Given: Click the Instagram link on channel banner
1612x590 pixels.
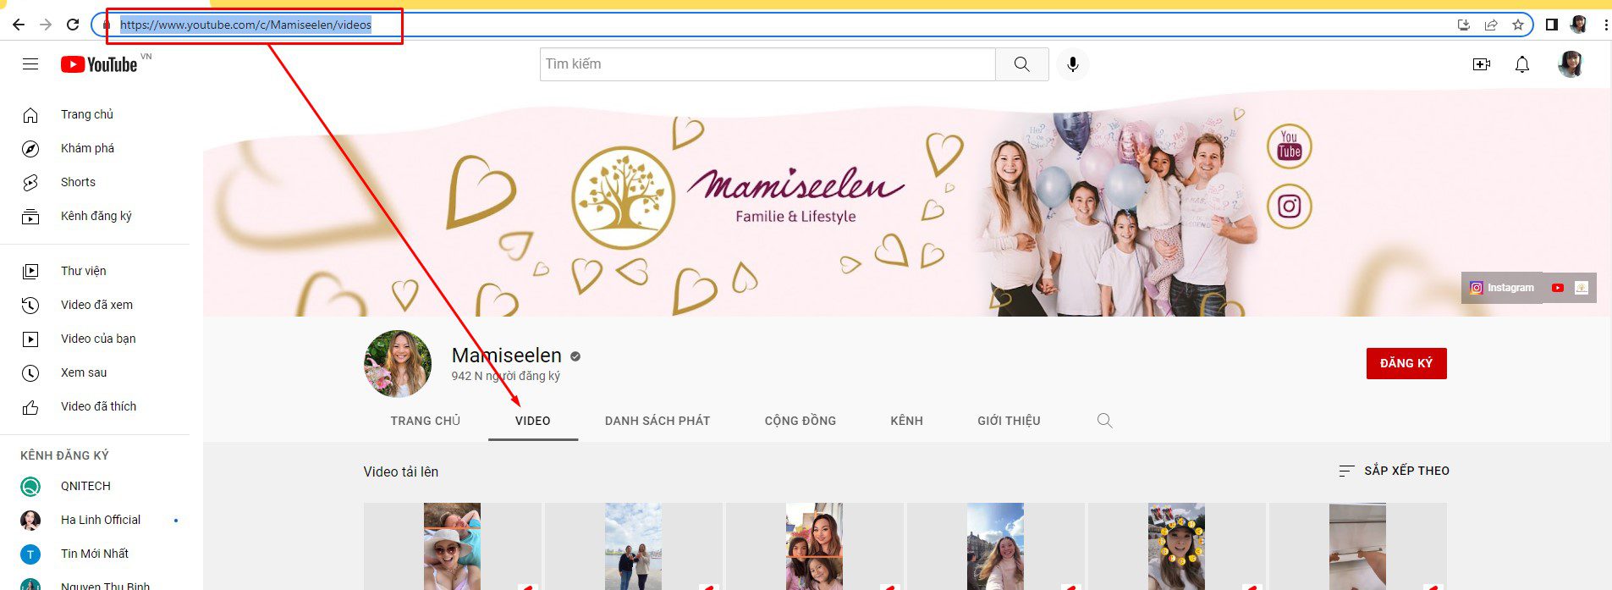Looking at the screenshot, I should pyautogui.click(x=1502, y=288).
